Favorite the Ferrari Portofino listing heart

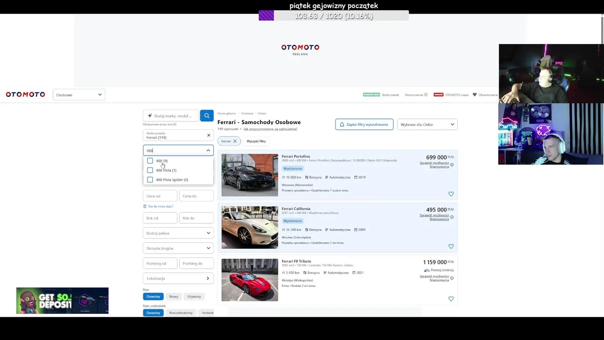(451, 194)
